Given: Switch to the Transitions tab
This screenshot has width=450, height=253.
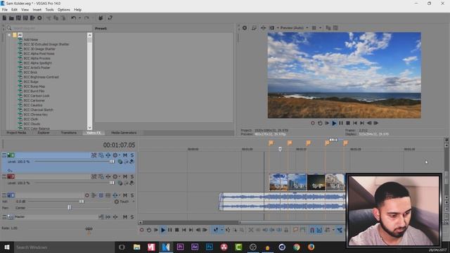Looking at the screenshot, I should [69, 133].
